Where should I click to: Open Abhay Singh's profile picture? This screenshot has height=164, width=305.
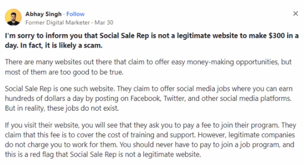13,17
